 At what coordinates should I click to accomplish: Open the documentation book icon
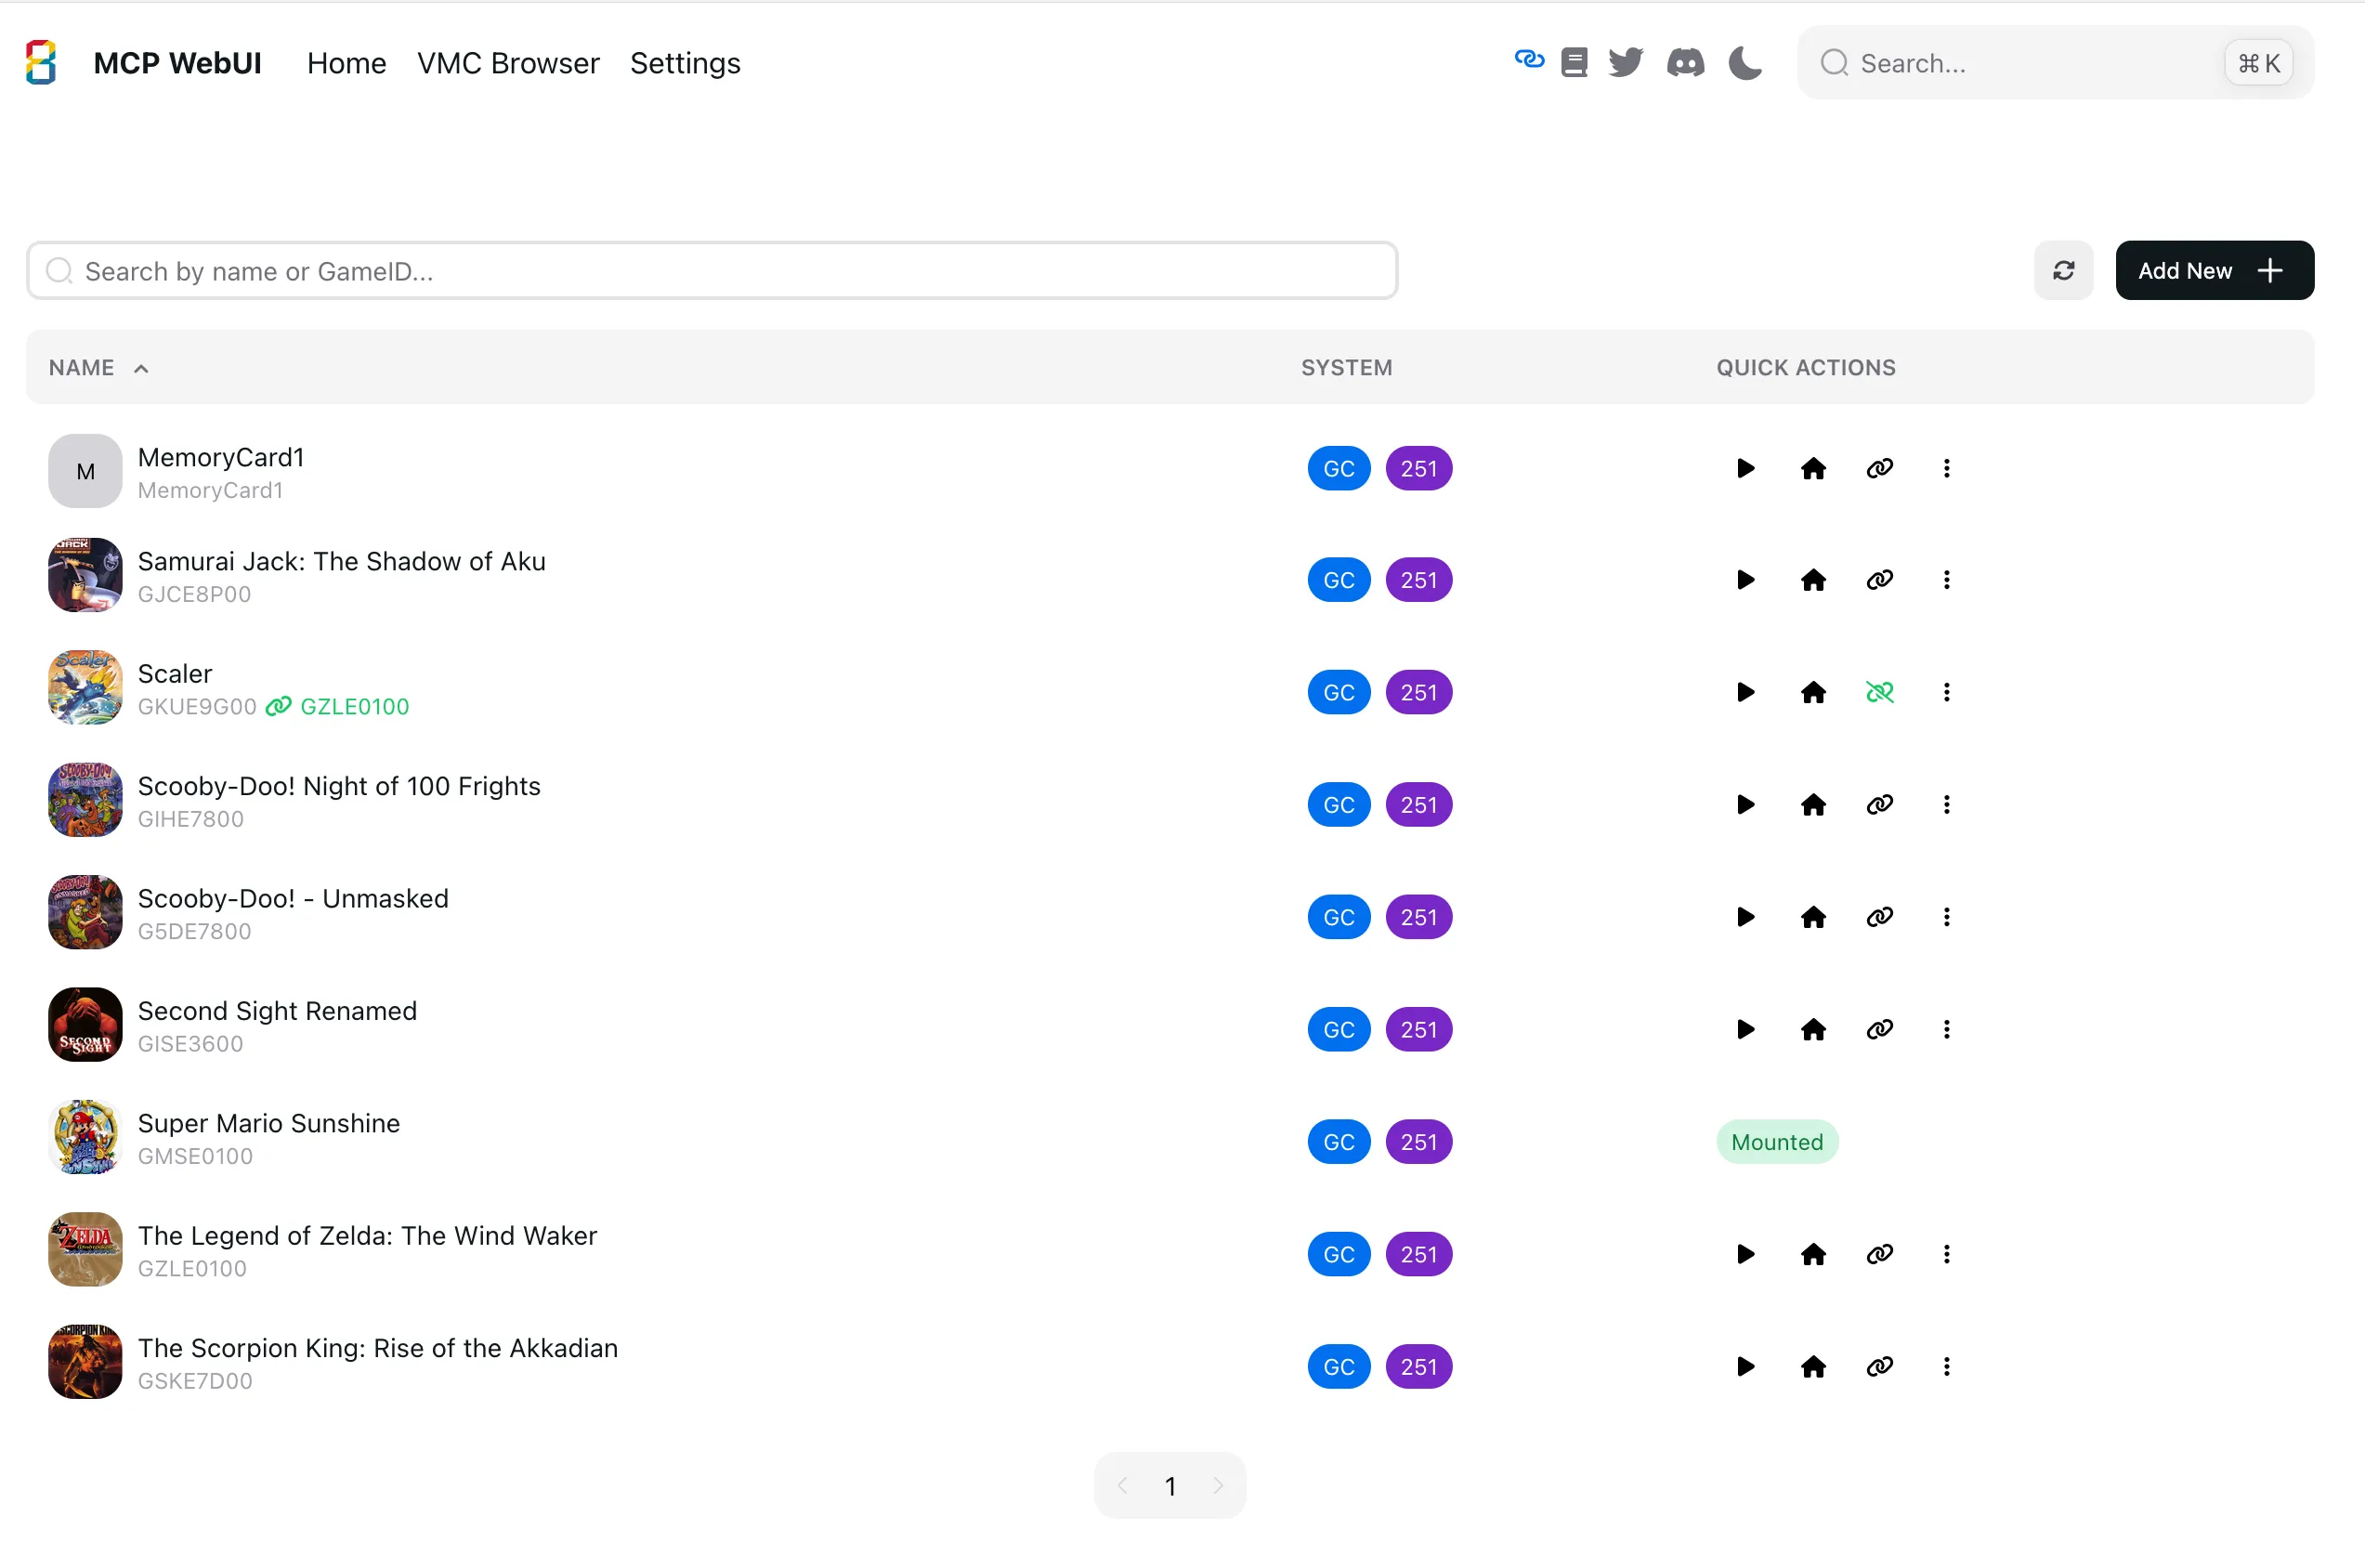point(1574,63)
